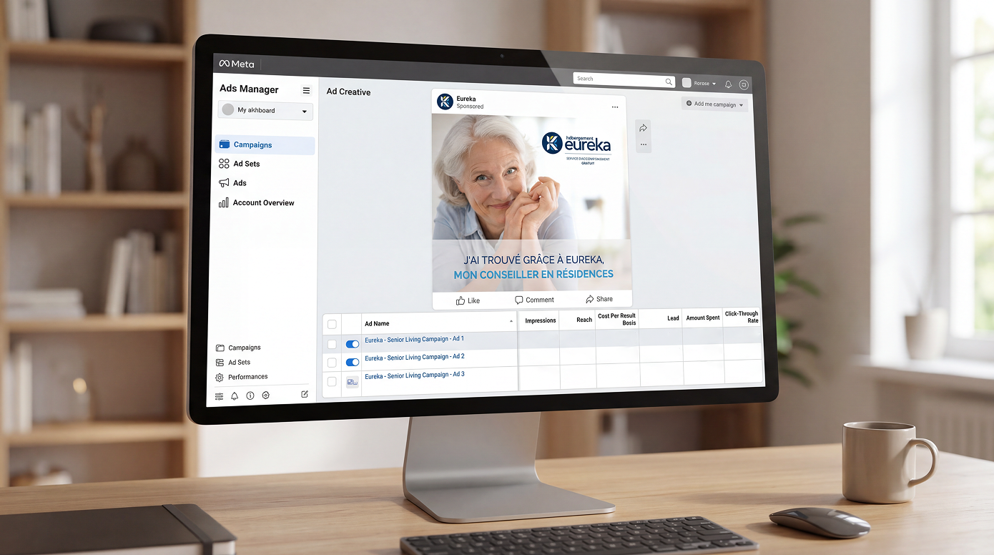The height and width of the screenshot is (555, 994).
Task: Open lower Campaigns shortcut in sidebar
Action: (245, 348)
